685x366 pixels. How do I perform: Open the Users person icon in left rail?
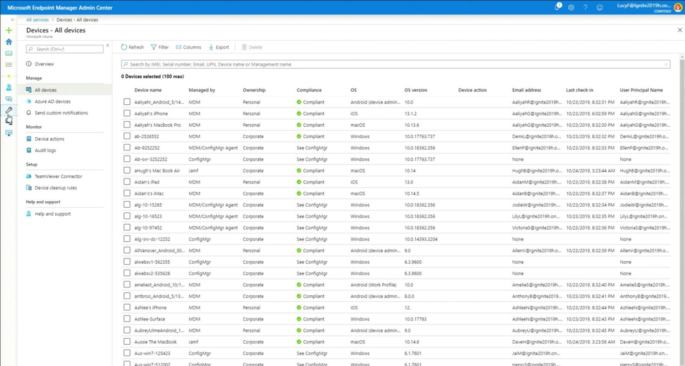(x=9, y=87)
